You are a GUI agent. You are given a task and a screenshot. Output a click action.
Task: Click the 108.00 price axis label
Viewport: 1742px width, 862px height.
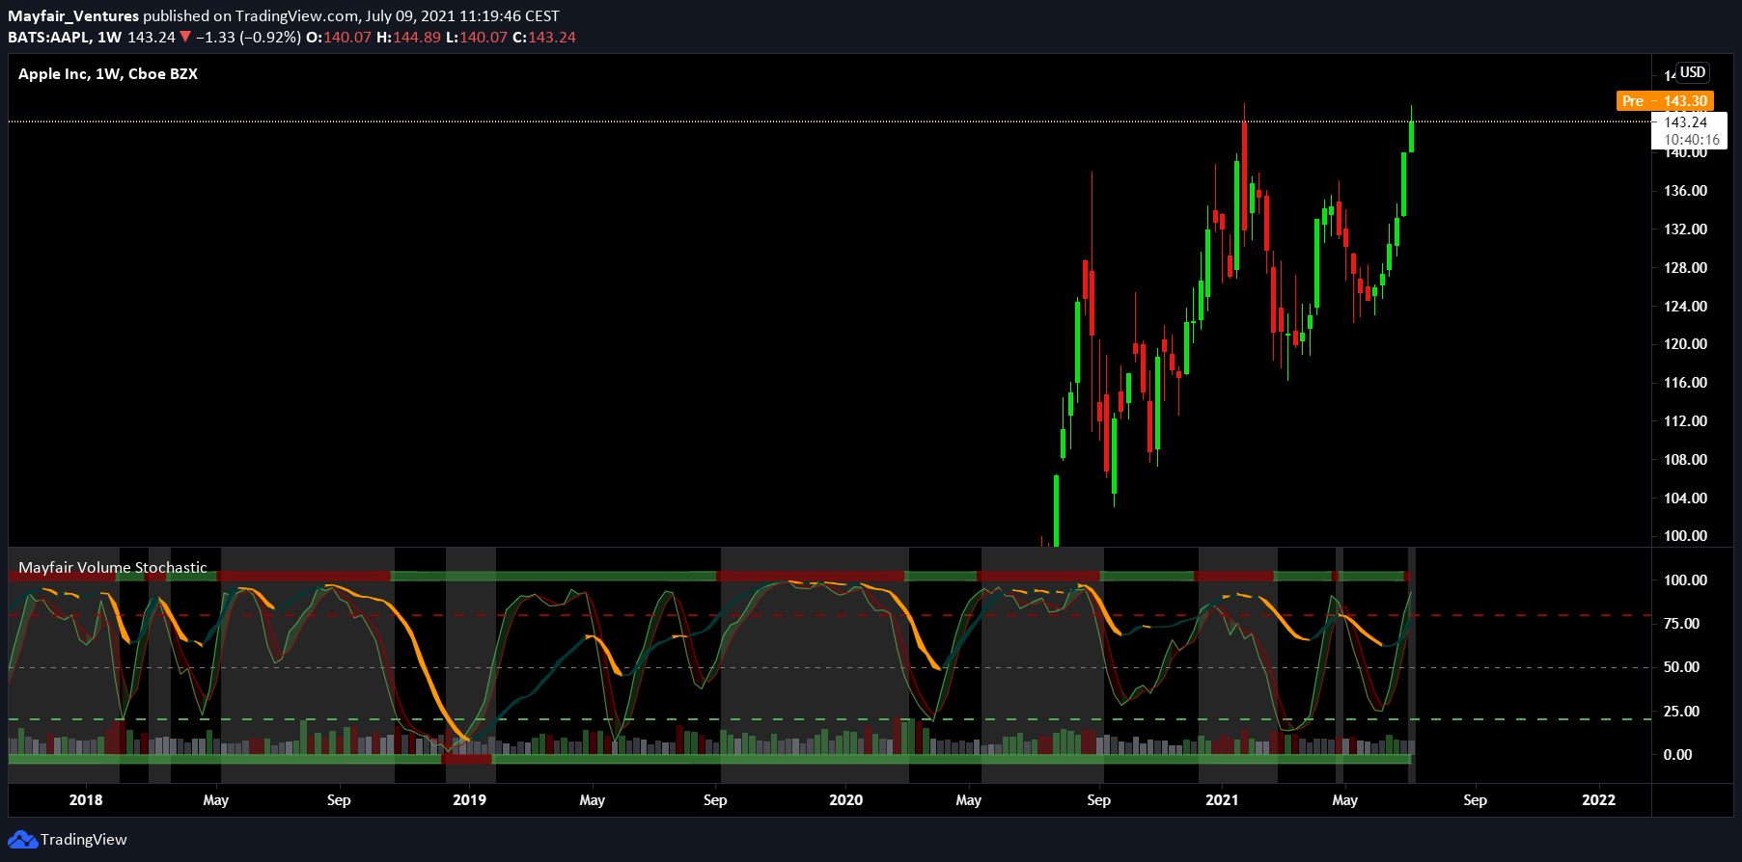pyautogui.click(x=1685, y=460)
